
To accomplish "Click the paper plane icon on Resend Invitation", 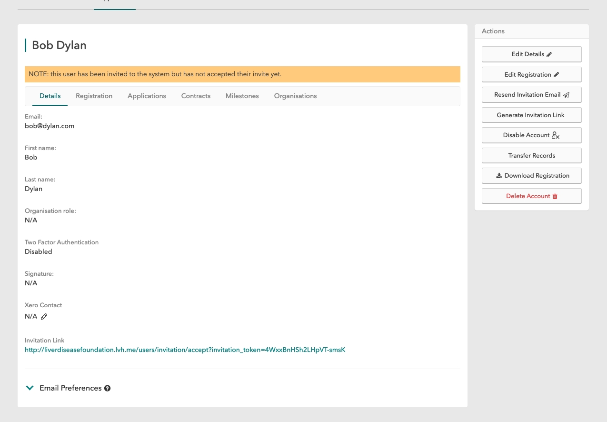I will [x=566, y=95].
